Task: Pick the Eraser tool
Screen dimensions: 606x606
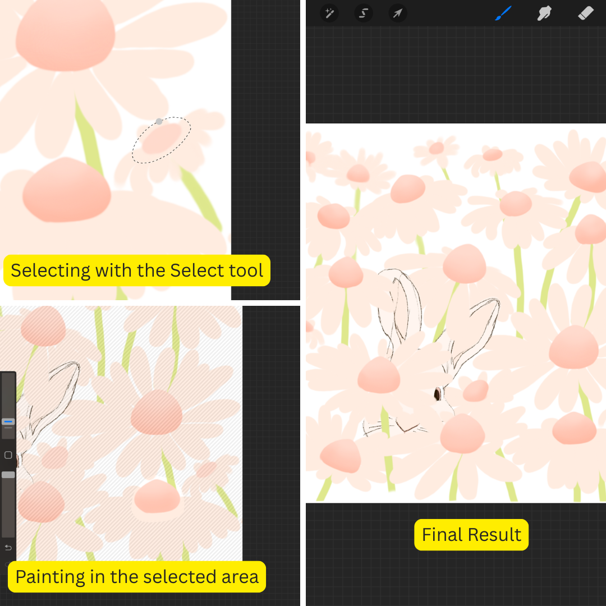Action: pyautogui.click(x=585, y=13)
